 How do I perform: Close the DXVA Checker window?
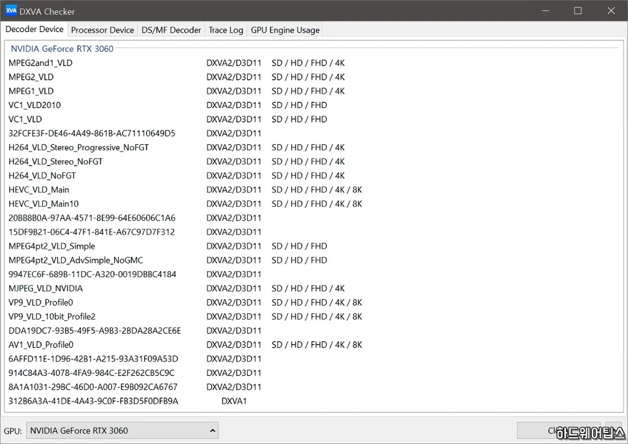pos(611,11)
